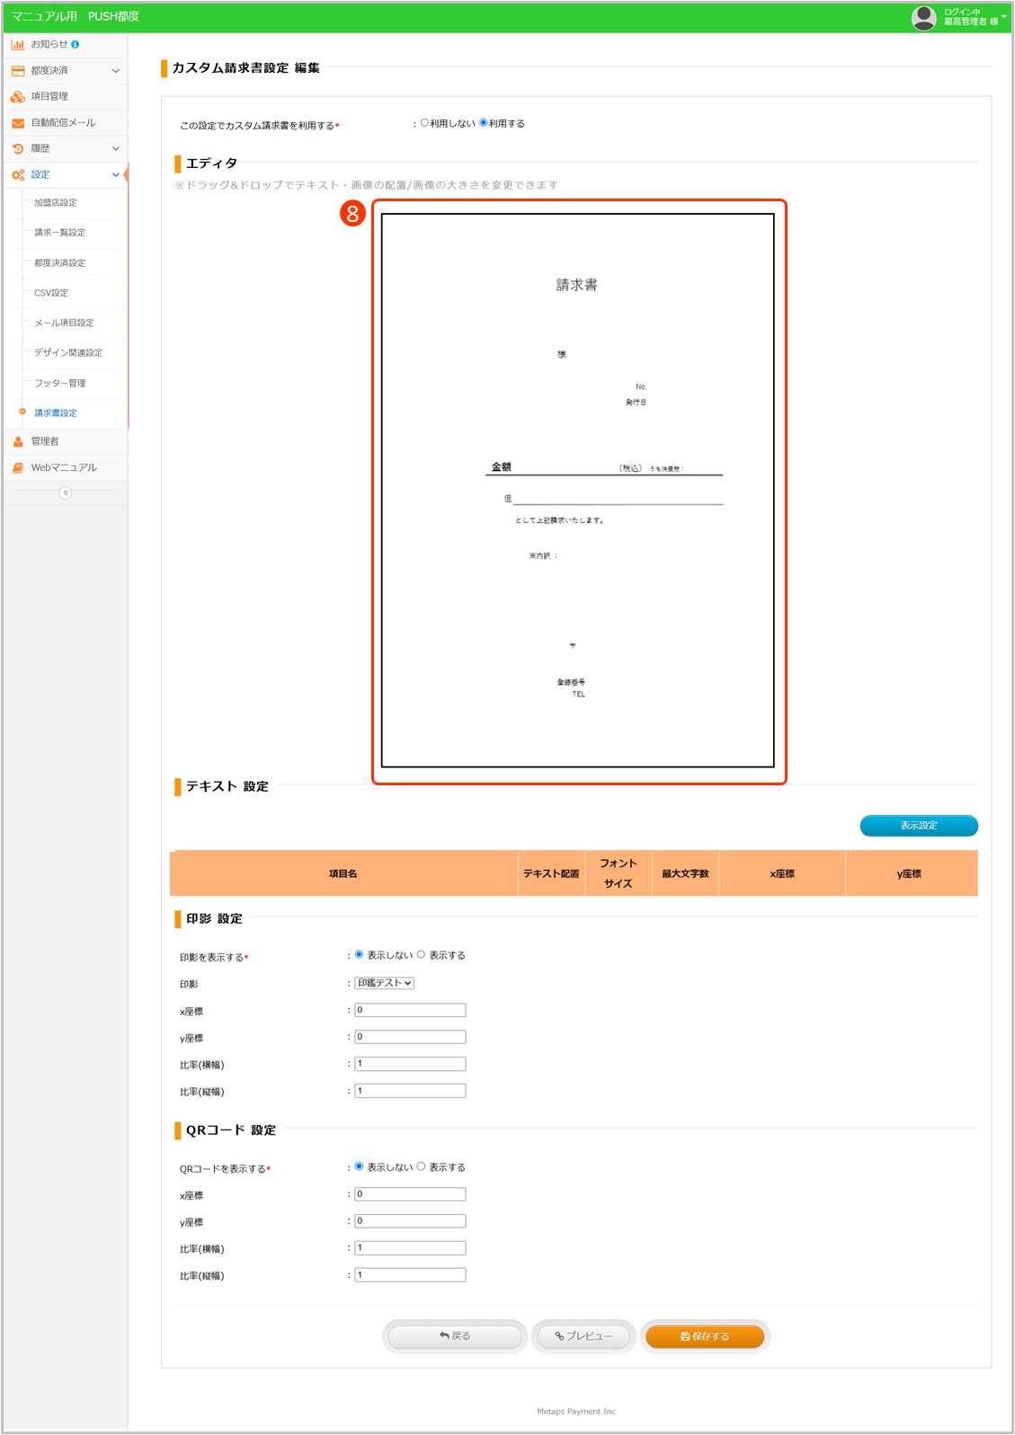
Task: Collapse the 設定 menu chevron
Action: pyautogui.click(x=115, y=175)
